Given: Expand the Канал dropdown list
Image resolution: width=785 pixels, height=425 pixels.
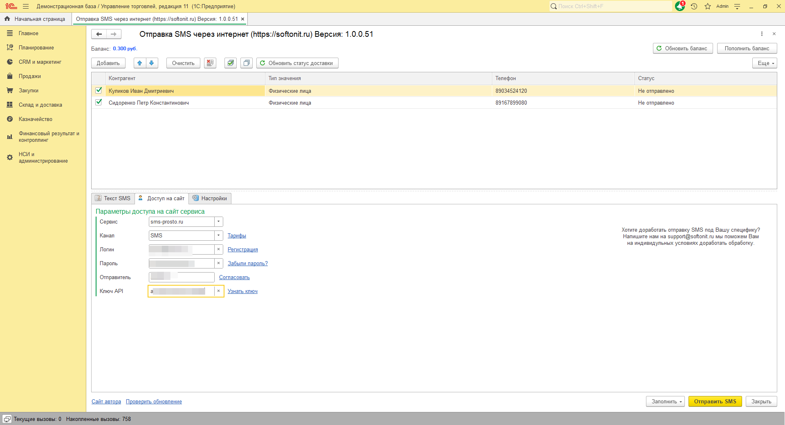Looking at the screenshot, I should pyautogui.click(x=219, y=235).
